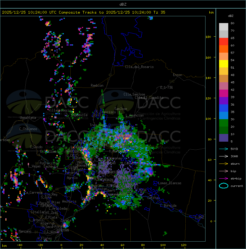Viewport: 246px width, 249px height.
Task: Click the 'Potrerillos' map label
Action: click(49, 163)
